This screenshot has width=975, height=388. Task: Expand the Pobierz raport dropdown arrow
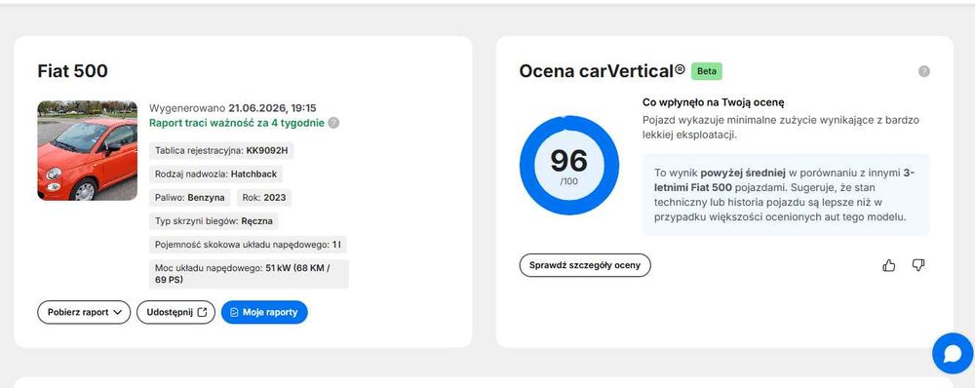point(118,312)
